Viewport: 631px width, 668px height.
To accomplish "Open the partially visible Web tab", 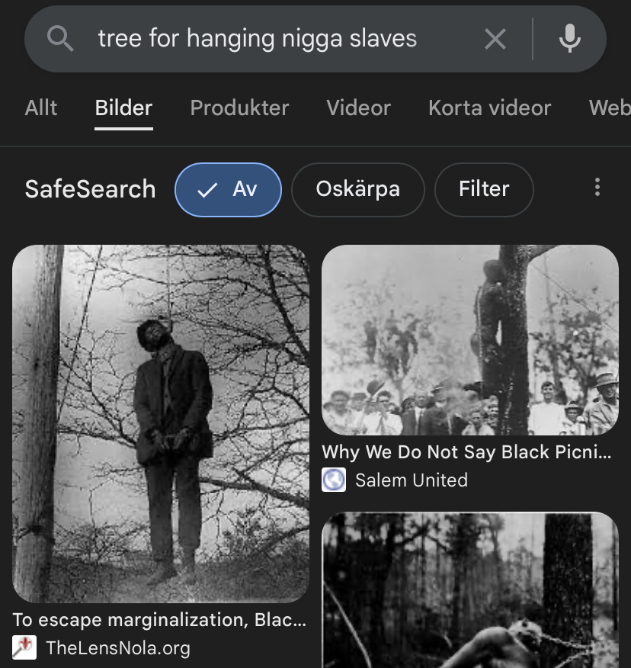I will click(x=610, y=108).
